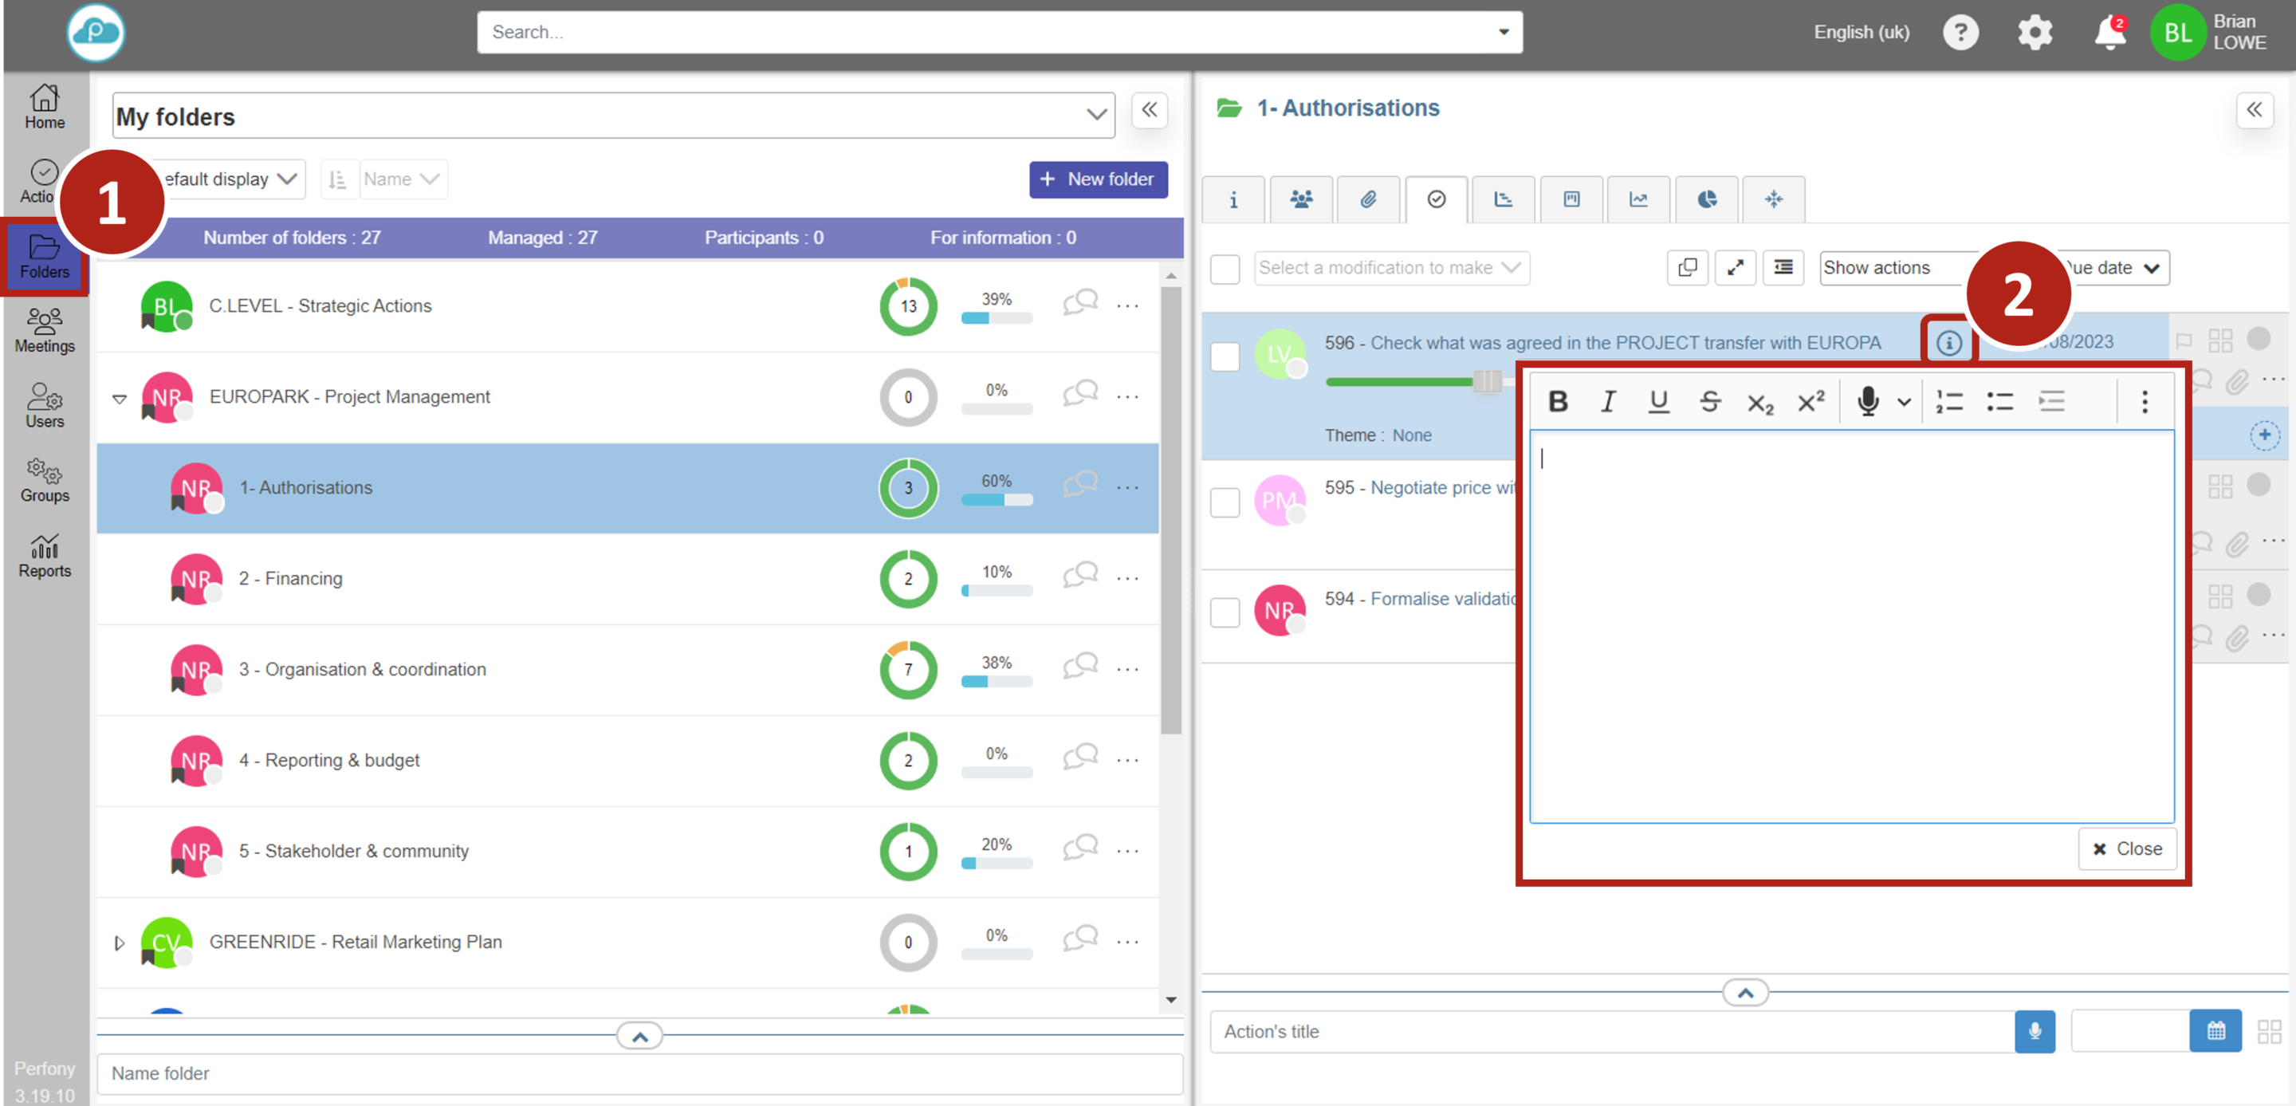Toggle the select-all actions checkbox
This screenshot has width=2296, height=1106.
tap(1225, 268)
